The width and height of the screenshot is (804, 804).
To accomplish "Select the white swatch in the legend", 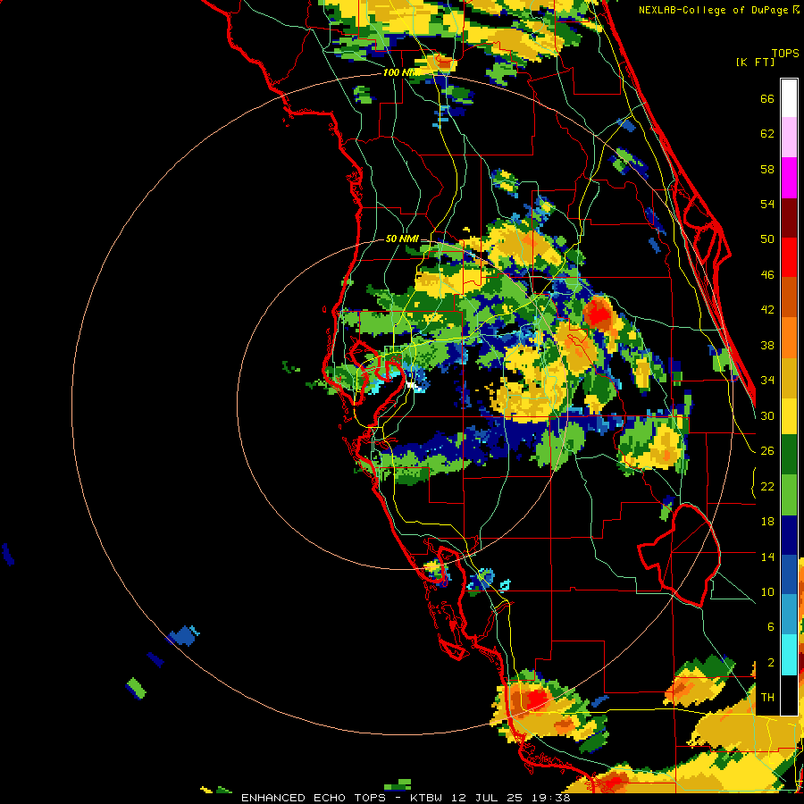I will [x=789, y=98].
